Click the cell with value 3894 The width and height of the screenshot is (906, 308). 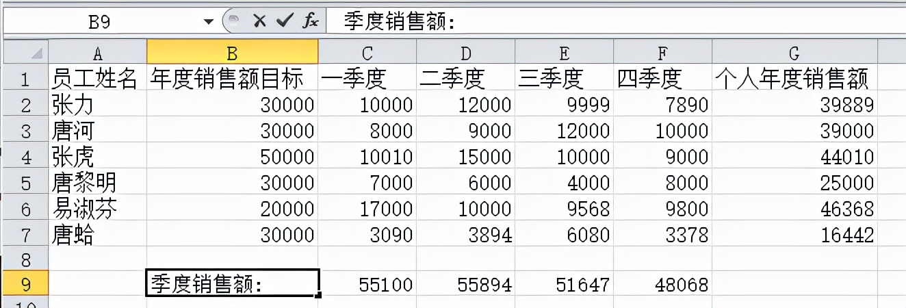pos(465,234)
